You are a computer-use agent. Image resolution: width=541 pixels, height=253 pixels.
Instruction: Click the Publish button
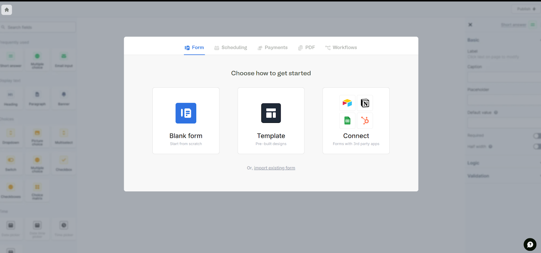coord(526,9)
